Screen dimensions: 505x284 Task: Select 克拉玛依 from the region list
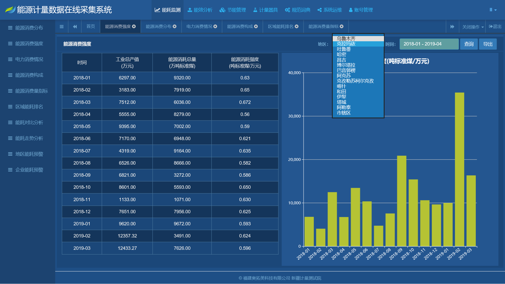346,44
